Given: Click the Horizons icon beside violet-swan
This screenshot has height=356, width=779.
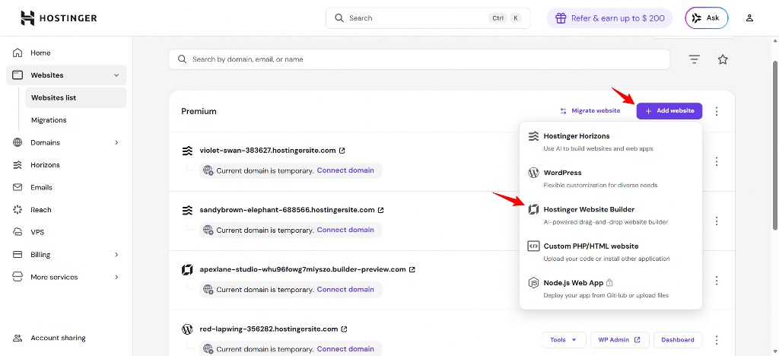Looking at the screenshot, I should click(x=187, y=151).
